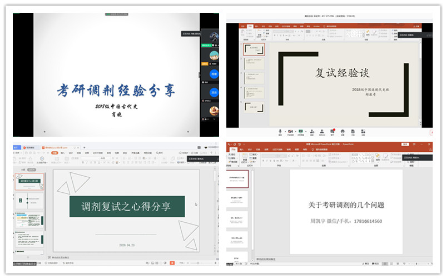Image resolution: width=446 pixels, height=279 pixels.
Task: Open chat icon with red notification badge
Action: tap(332, 132)
